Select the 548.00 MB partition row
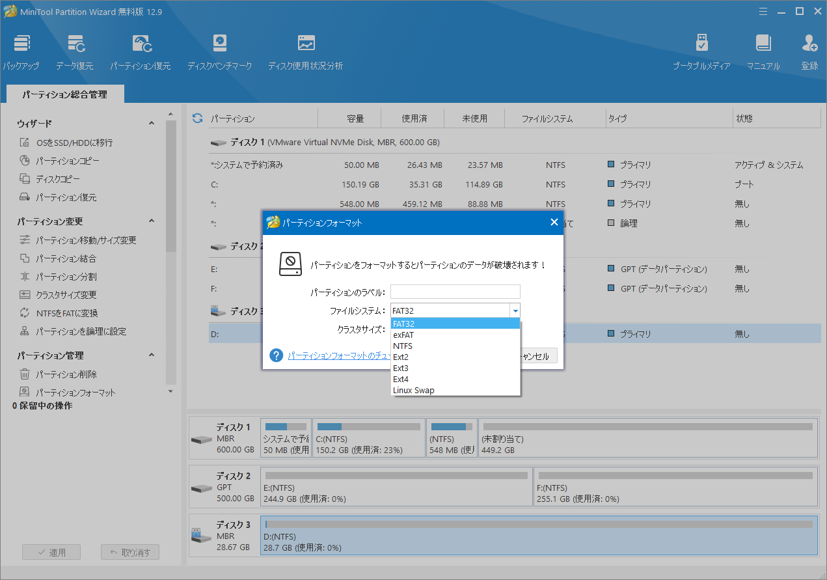Screen dimensions: 827x580 (514, 204)
